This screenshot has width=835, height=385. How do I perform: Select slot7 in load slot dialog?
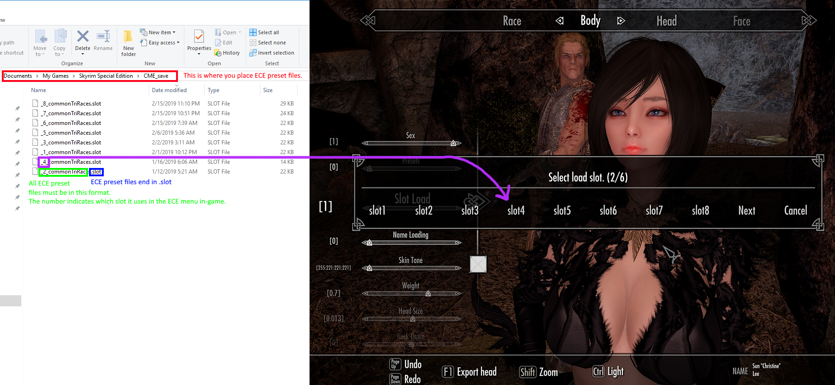point(654,211)
